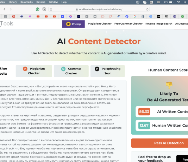Click the reader view icon in address bar
This screenshot has width=188, height=162.
51,9
